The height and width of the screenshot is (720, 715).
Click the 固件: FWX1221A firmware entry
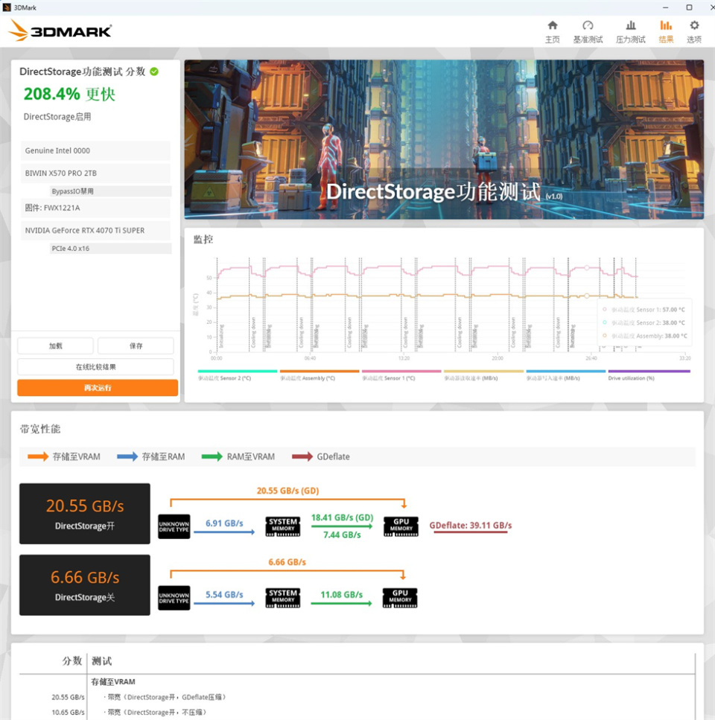coord(95,208)
